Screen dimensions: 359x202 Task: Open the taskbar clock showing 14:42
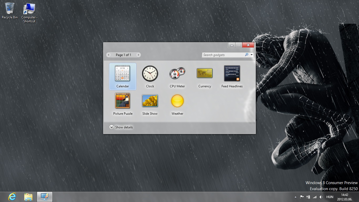point(345,197)
